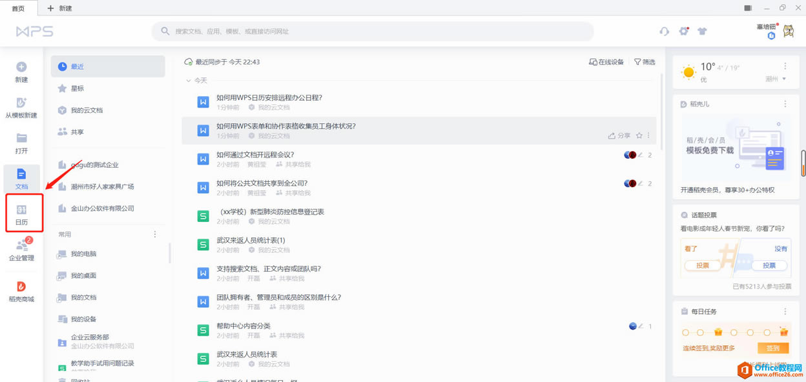This screenshot has width=806, height=382.
Task: Open more options on highlighted document row
Action: coord(649,136)
